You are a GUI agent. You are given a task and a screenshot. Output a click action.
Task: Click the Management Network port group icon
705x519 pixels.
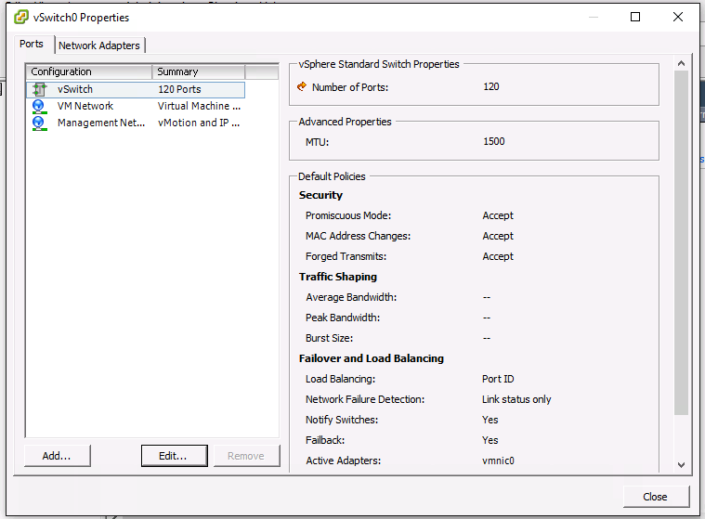40,123
